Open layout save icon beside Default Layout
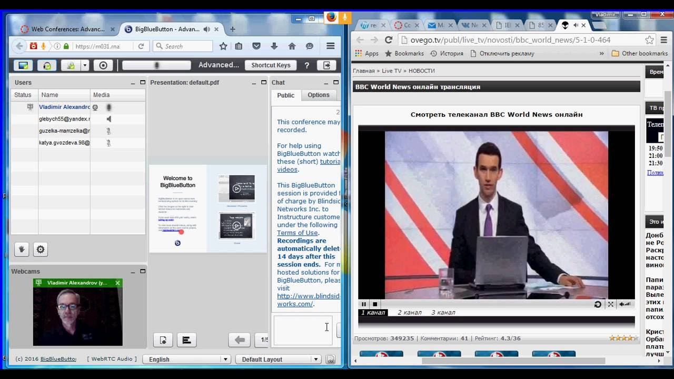Screen dimensions: 674x379 coord(330,360)
